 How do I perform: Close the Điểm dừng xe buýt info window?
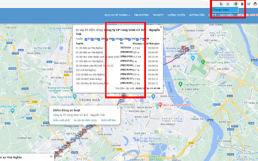point(118,108)
